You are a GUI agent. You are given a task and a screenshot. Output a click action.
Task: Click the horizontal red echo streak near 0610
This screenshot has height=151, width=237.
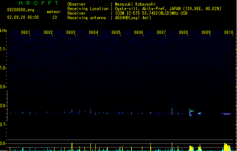point(226,114)
